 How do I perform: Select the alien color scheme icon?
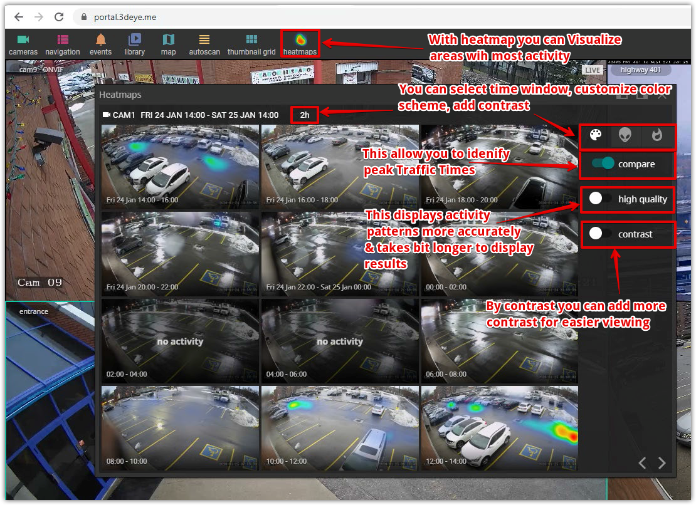tap(625, 135)
